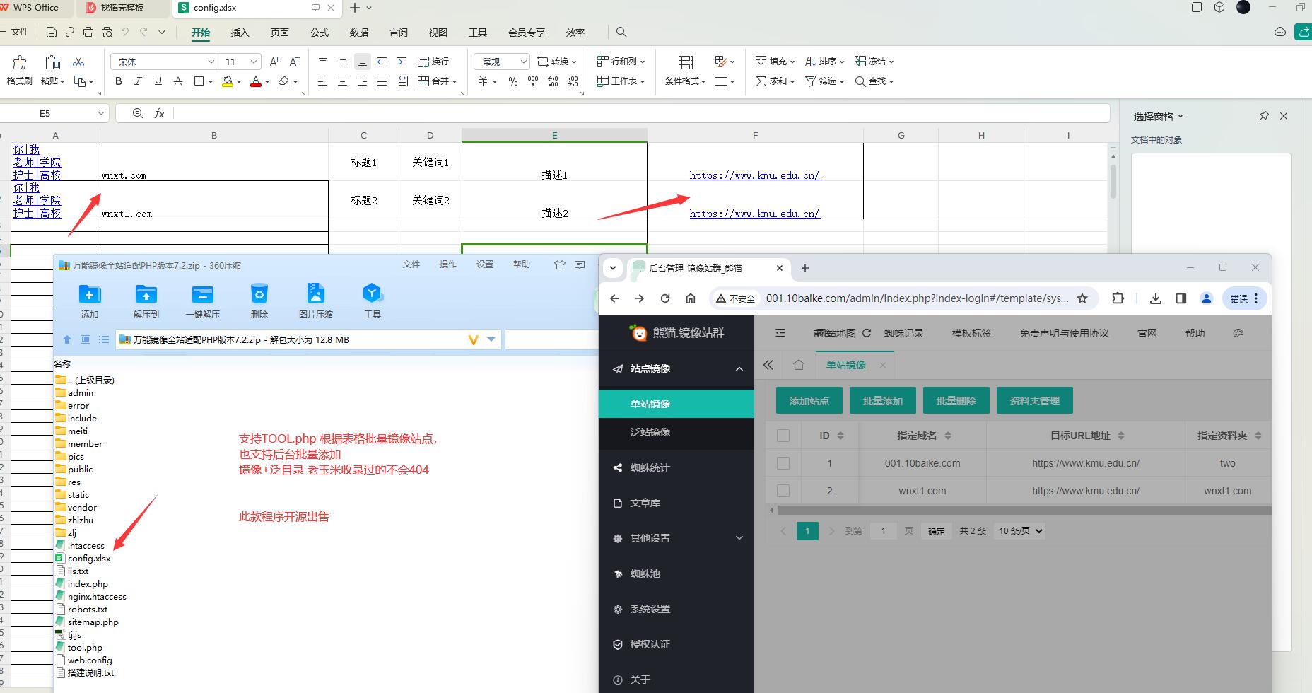Toggle Bold formatting

(119, 81)
